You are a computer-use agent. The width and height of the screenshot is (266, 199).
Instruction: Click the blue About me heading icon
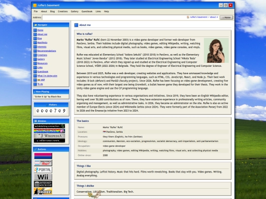coord(76,25)
